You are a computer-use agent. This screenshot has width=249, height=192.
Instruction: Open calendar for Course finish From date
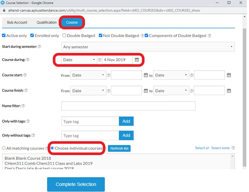click(x=146, y=91)
